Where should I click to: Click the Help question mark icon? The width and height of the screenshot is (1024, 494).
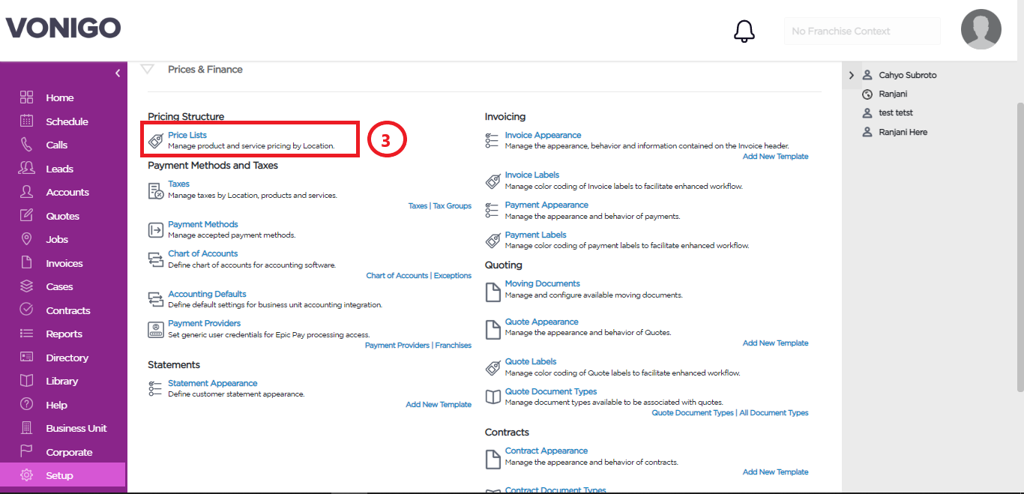pyautogui.click(x=27, y=404)
